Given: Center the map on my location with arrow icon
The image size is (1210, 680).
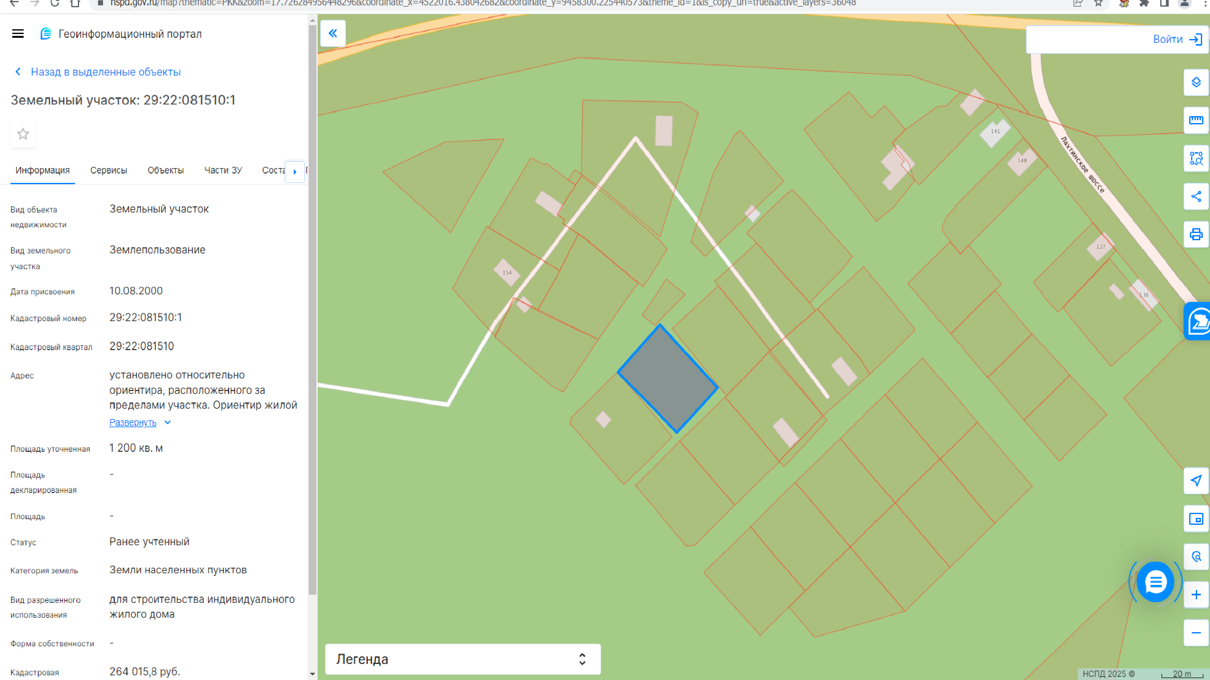Looking at the screenshot, I should tap(1196, 480).
